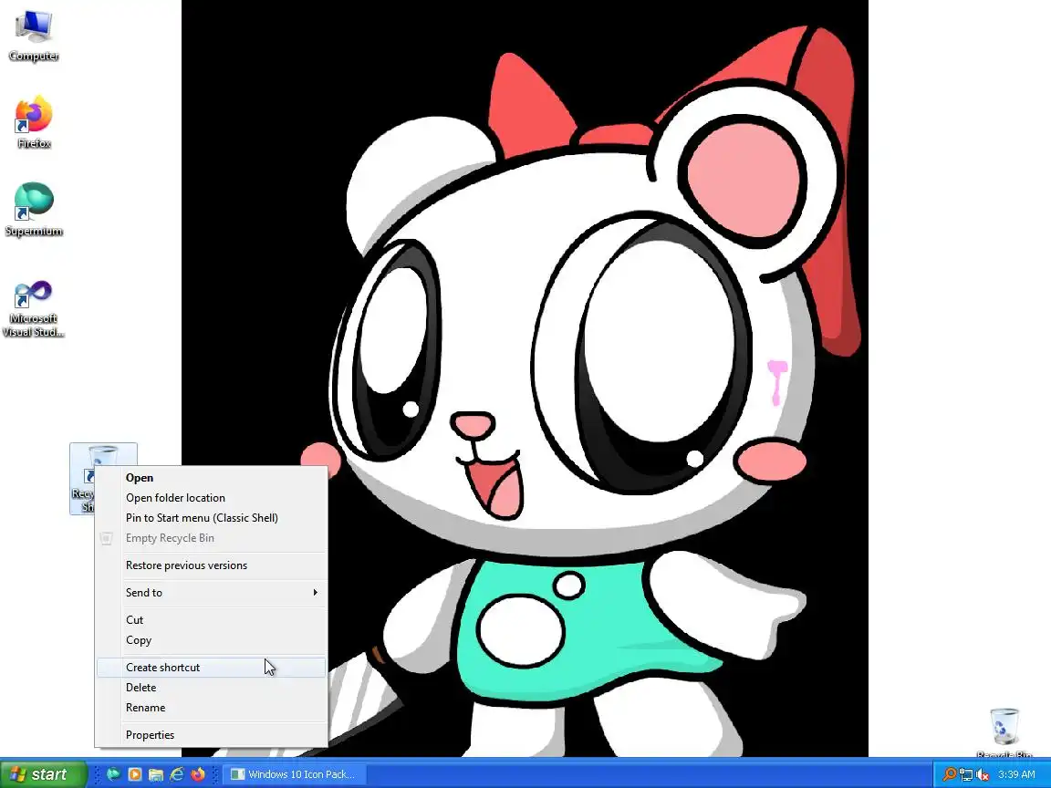This screenshot has height=788, width=1051.
Task: Click the muted volume tray icon
Action: (x=983, y=774)
